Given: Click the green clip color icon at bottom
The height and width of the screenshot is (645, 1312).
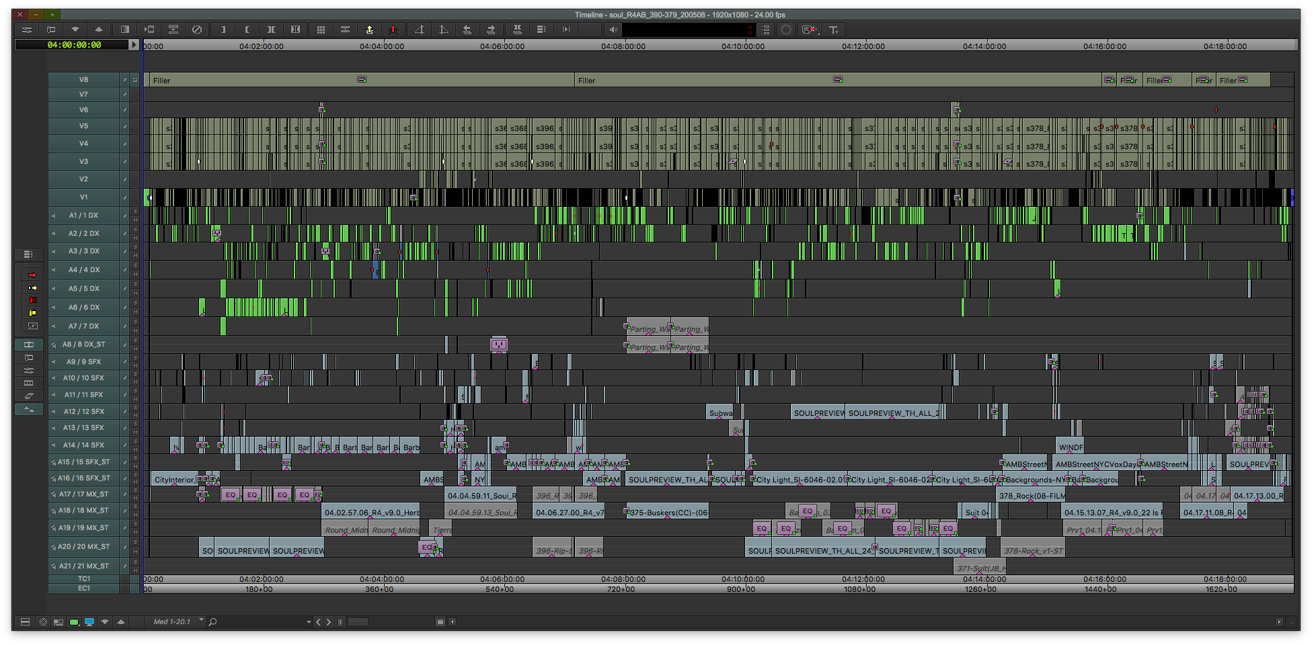Looking at the screenshot, I should (x=74, y=622).
